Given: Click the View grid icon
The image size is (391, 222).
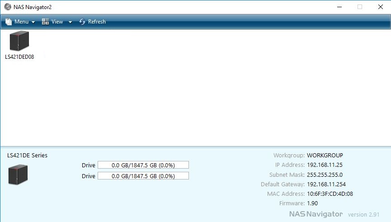Looking at the screenshot, I should 45,22.
